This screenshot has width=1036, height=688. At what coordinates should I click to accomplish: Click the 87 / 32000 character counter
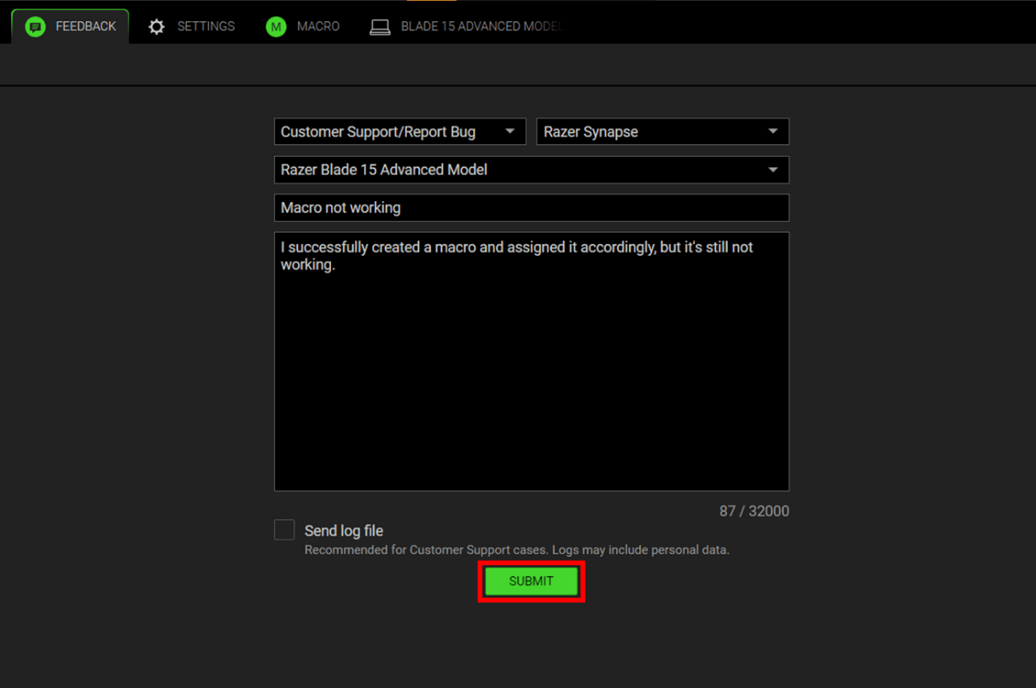coord(754,512)
